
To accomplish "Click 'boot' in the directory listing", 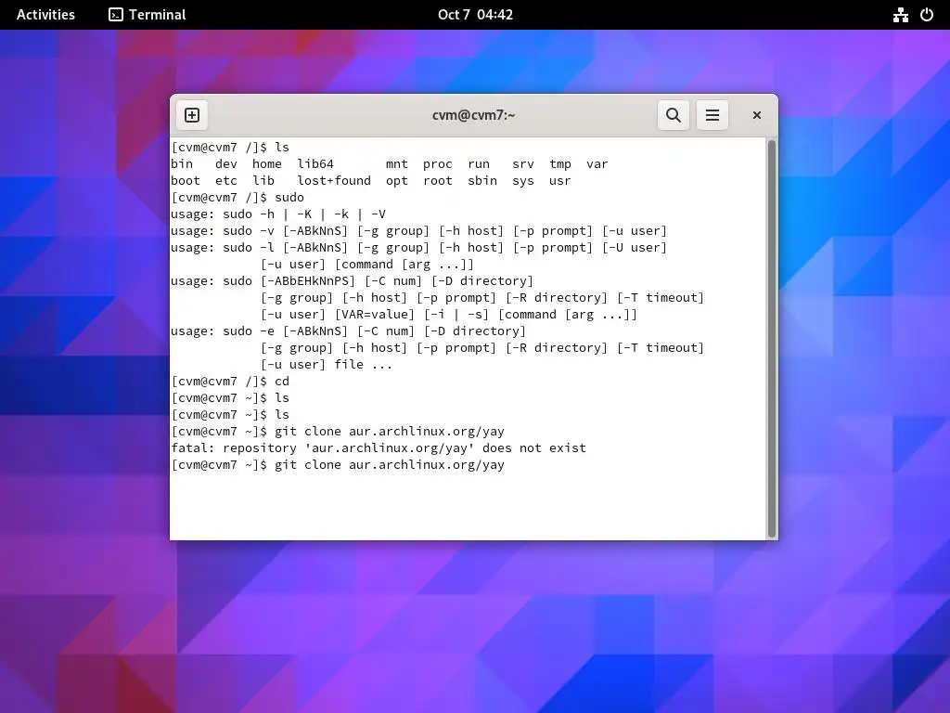I will pos(186,181).
